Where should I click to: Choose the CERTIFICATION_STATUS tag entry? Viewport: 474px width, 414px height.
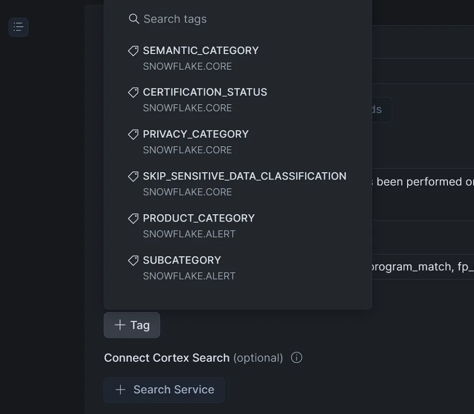coord(237,100)
